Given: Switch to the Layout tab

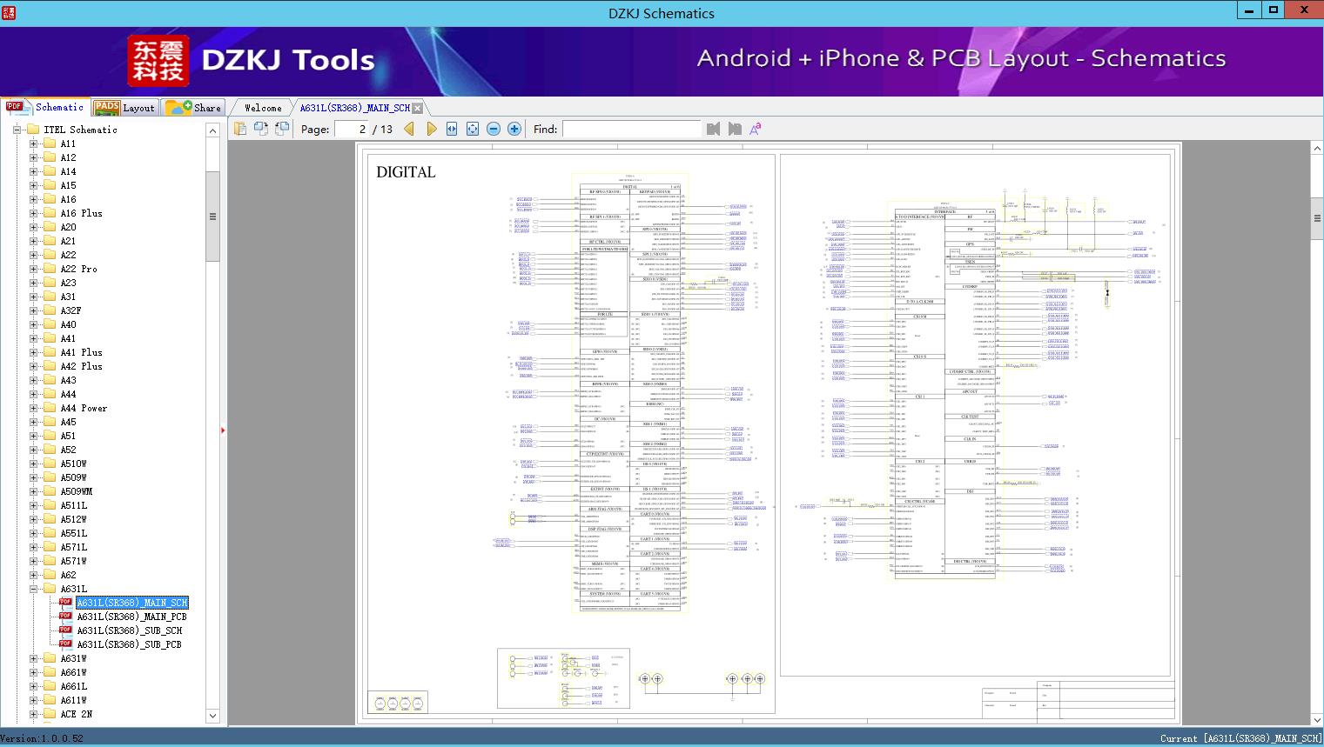Looking at the screenshot, I should (124, 108).
